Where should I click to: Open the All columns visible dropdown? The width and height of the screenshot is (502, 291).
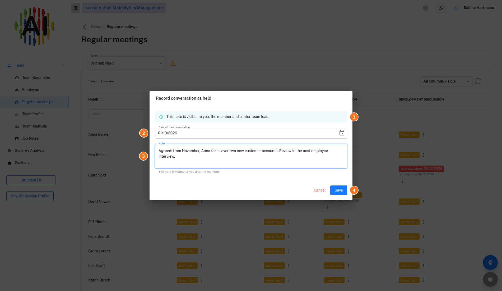(446, 81)
